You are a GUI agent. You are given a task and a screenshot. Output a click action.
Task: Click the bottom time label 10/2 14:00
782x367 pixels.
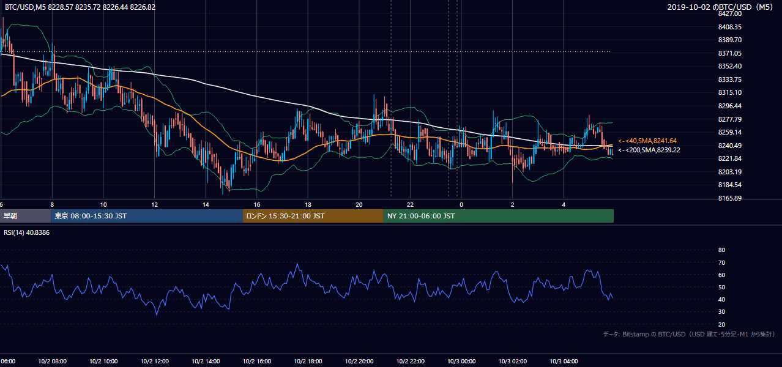pyautogui.click(x=206, y=361)
